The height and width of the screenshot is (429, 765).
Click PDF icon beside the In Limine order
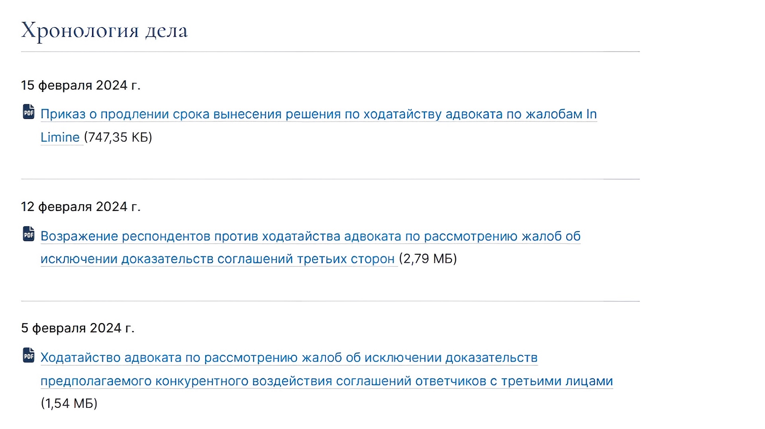click(x=29, y=112)
